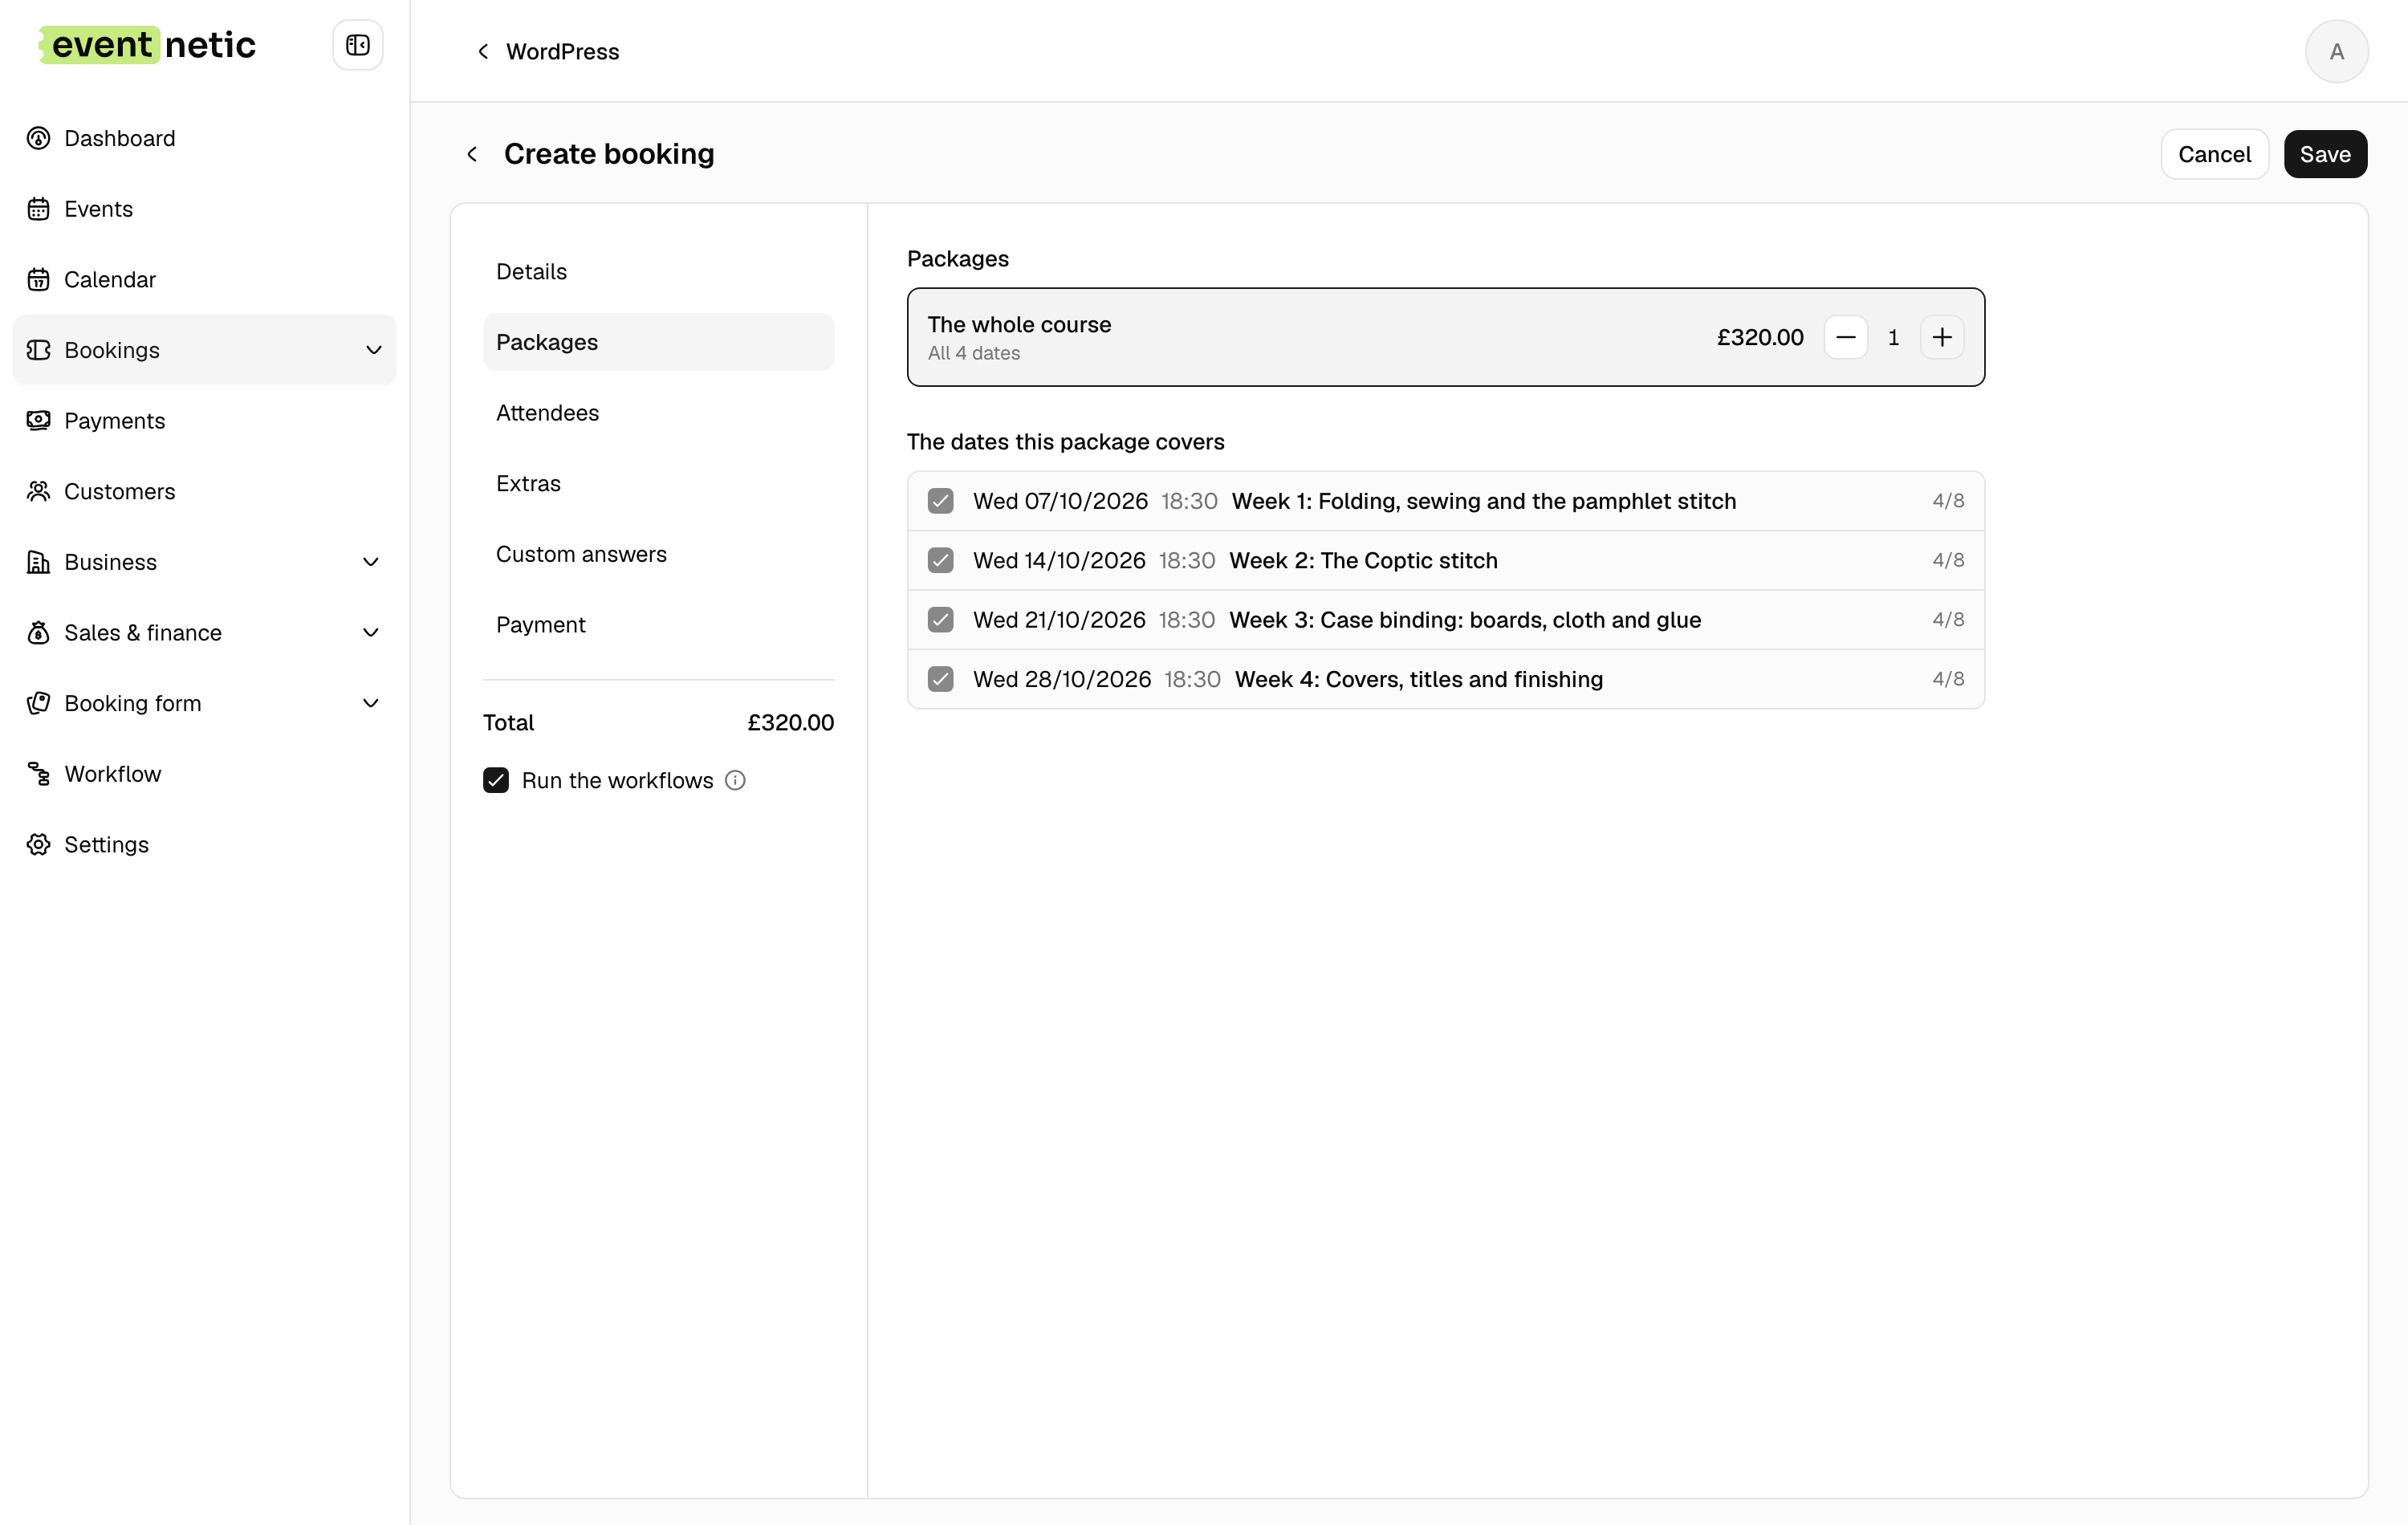Image resolution: width=2408 pixels, height=1525 pixels.
Task: Open the Details step
Action: coord(658,272)
